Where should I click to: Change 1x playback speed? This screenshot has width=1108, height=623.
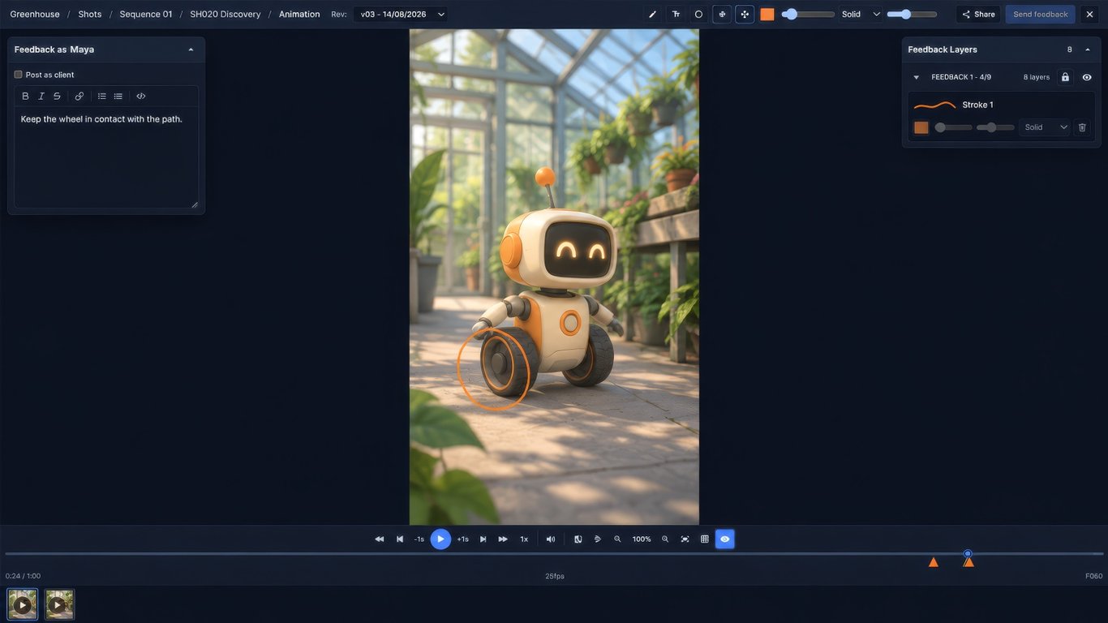pos(524,539)
